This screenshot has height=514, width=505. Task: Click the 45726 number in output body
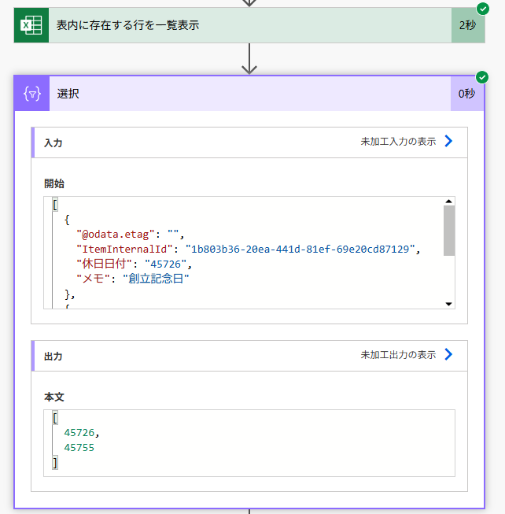click(79, 433)
